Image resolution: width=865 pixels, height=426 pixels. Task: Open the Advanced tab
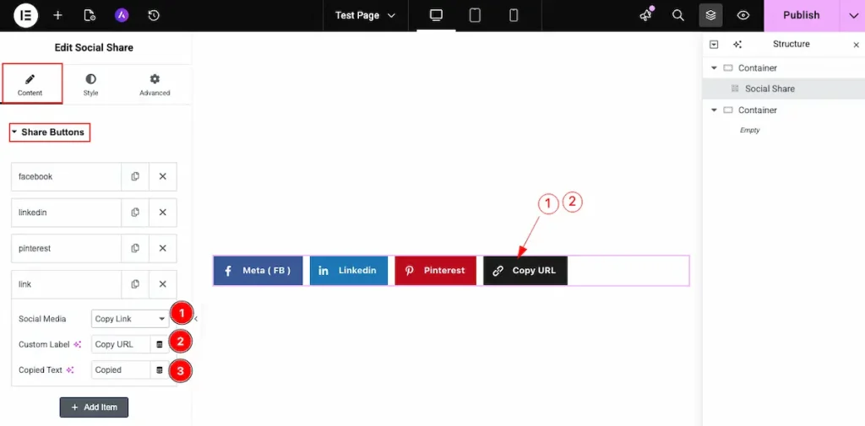click(x=155, y=84)
